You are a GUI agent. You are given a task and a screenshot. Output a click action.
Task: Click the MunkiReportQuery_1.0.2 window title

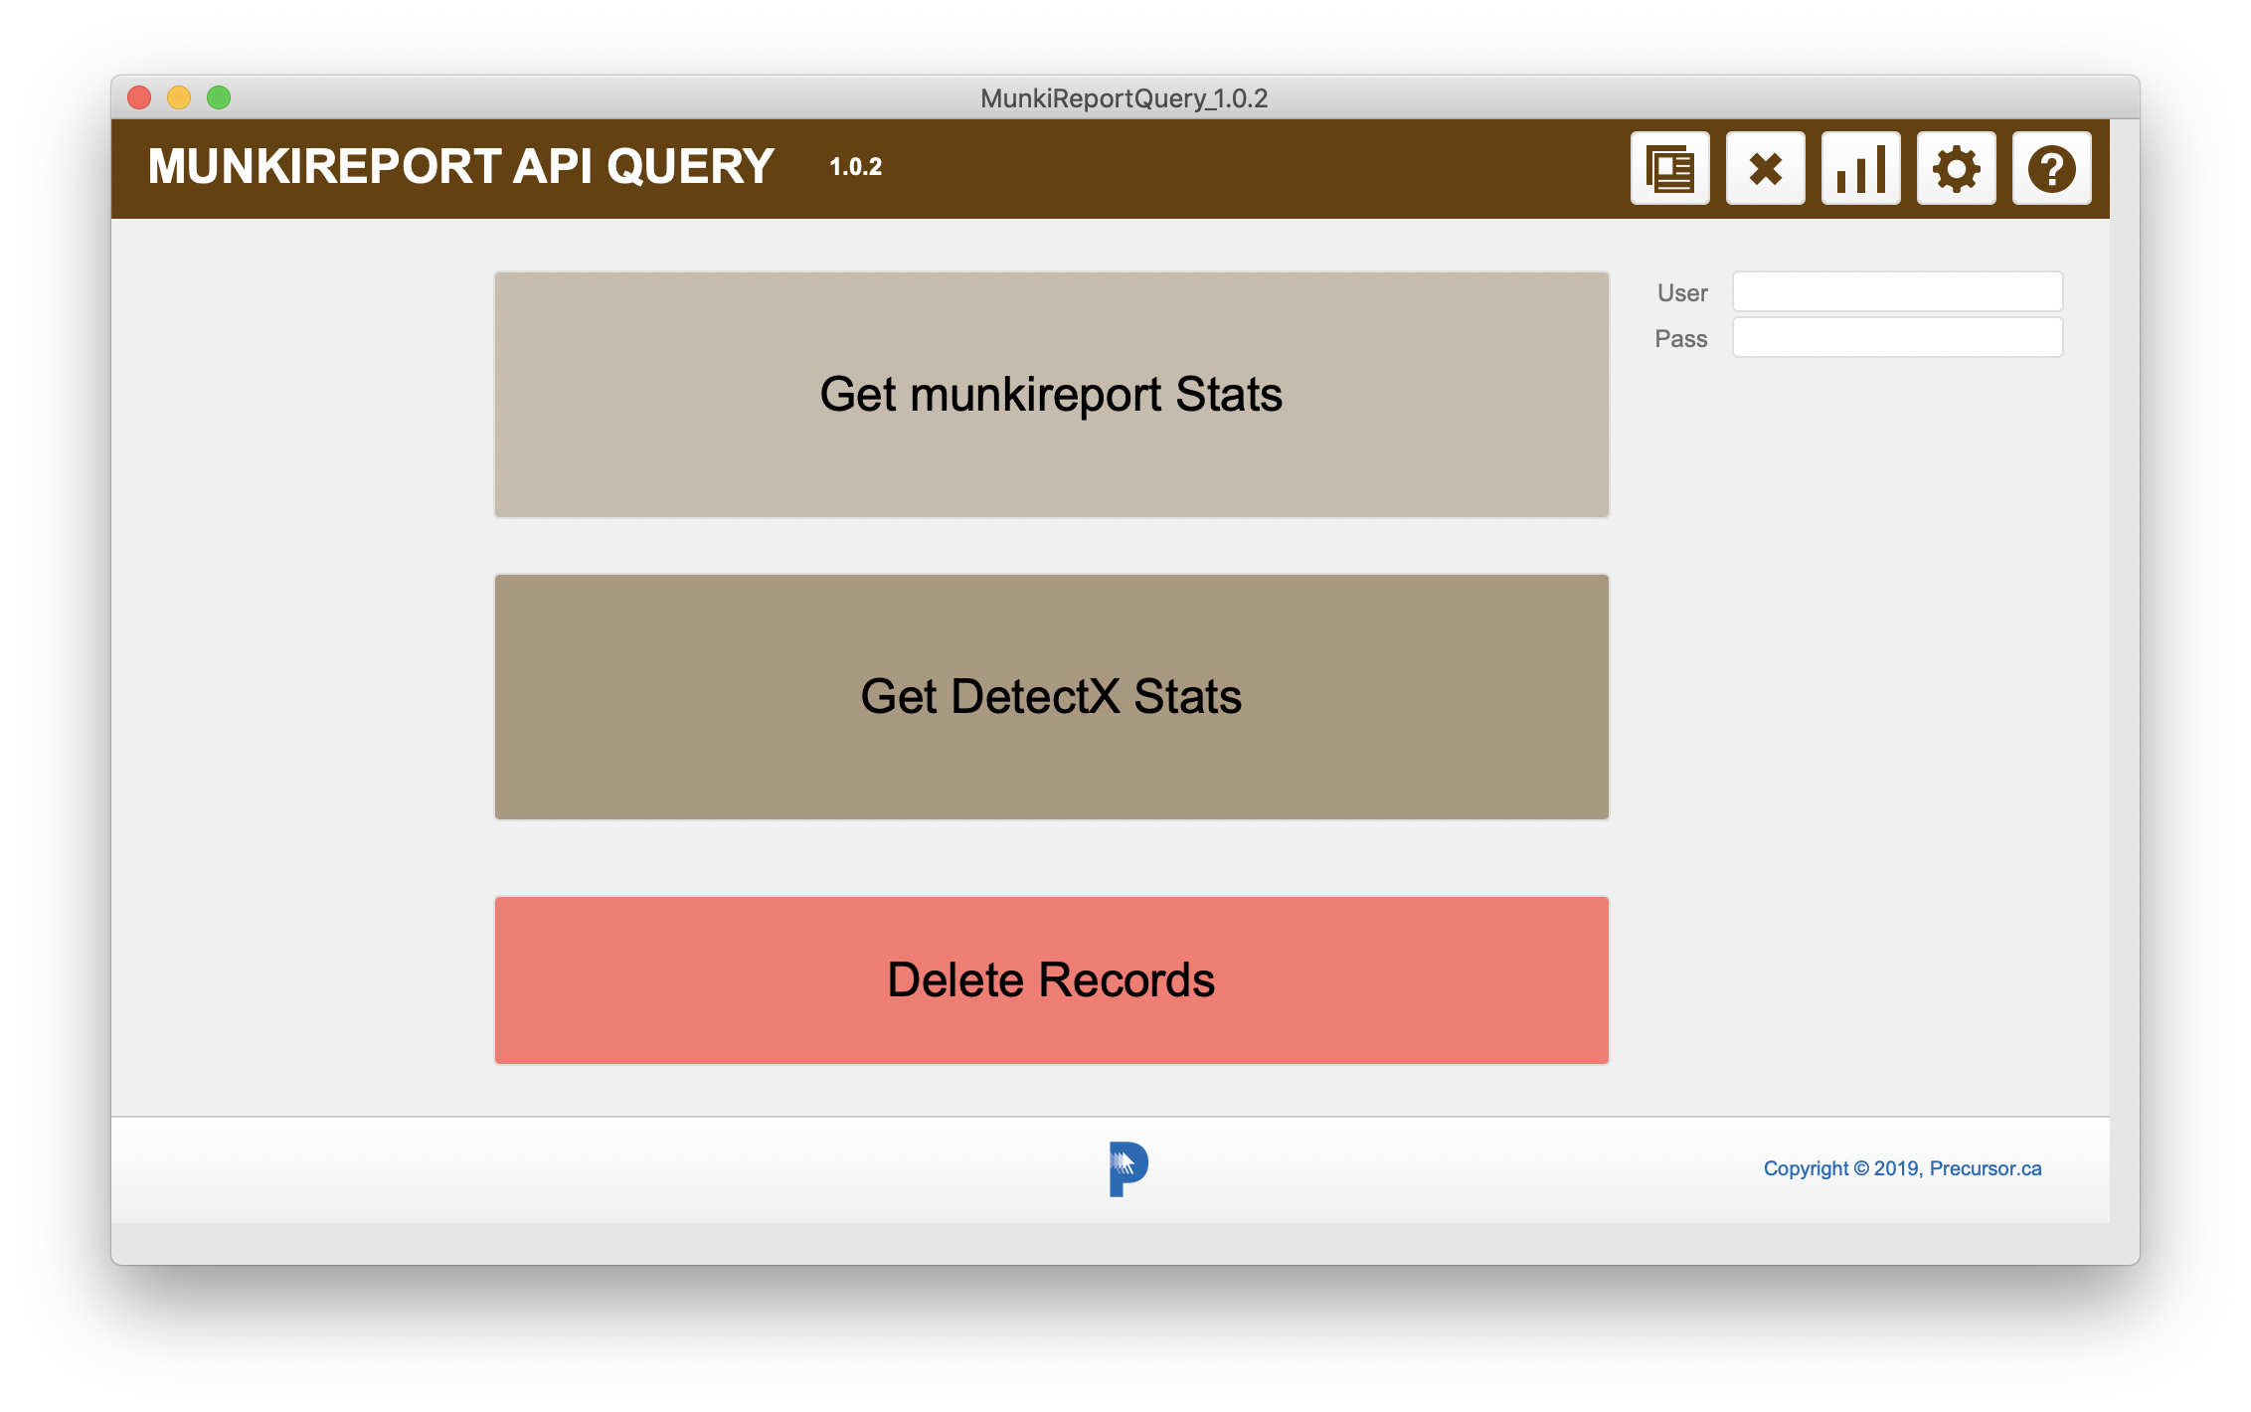pos(1125,98)
